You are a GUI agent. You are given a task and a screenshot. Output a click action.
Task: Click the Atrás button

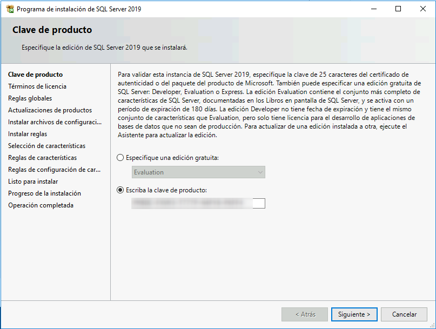click(x=305, y=314)
